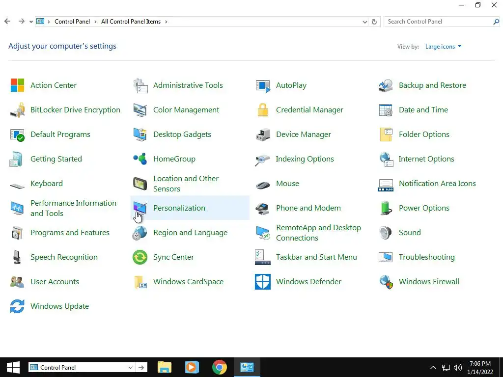The image size is (503, 377).
Task: Open the Windows Start button
Action: click(x=13, y=367)
